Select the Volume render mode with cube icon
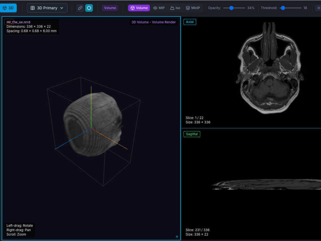Image resolution: width=321 pixels, height=241 pixels. tap(139, 8)
